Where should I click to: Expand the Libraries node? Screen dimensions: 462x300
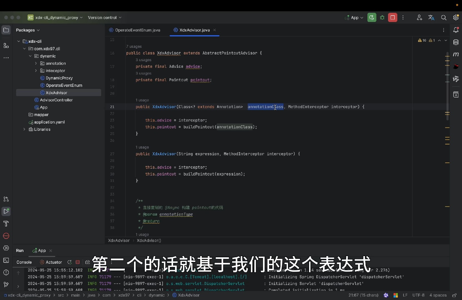[24, 129]
